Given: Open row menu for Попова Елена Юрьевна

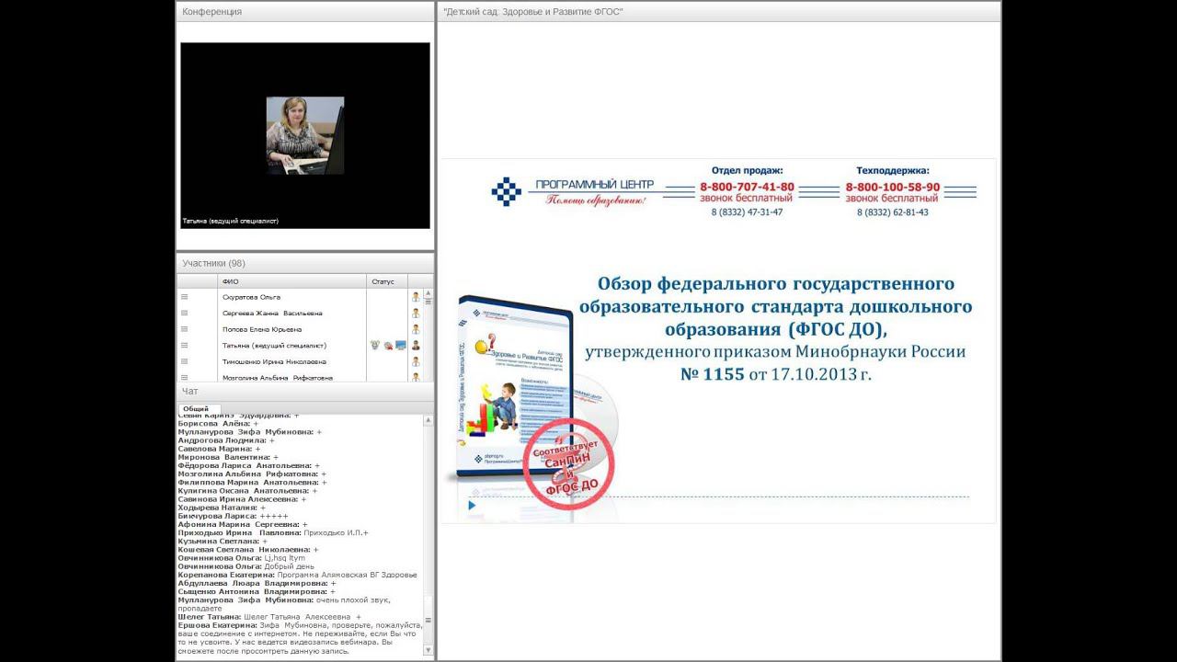Looking at the screenshot, I should tap(184, 329).
